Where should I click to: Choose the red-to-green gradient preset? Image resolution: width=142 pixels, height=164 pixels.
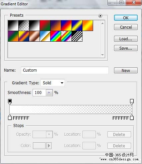[x=45, y=25]
